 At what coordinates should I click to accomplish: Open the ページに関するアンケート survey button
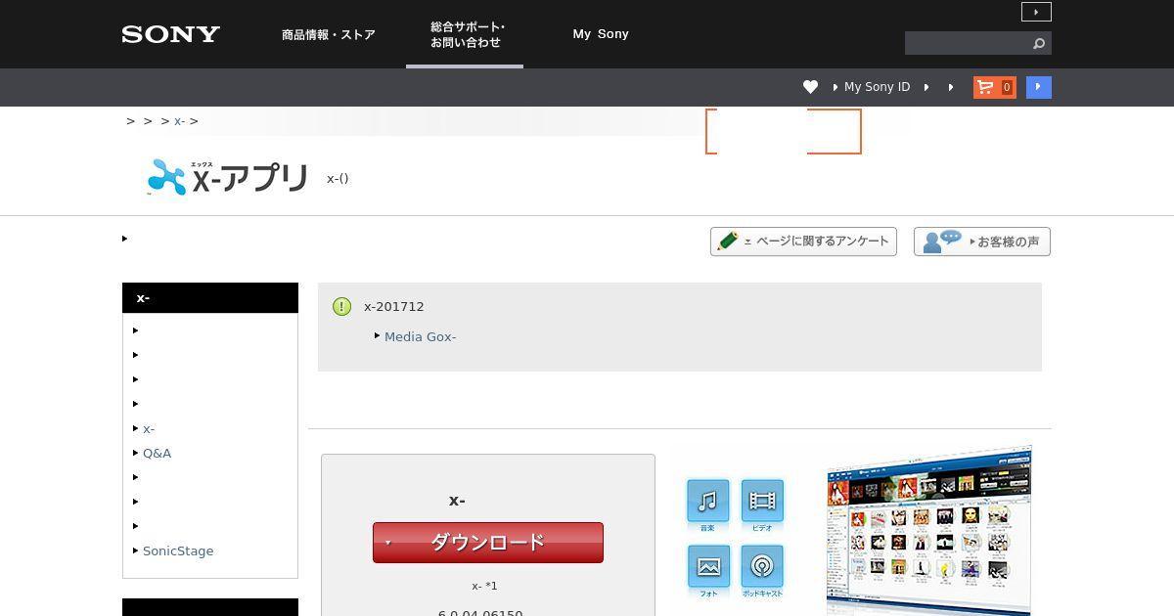803,242
